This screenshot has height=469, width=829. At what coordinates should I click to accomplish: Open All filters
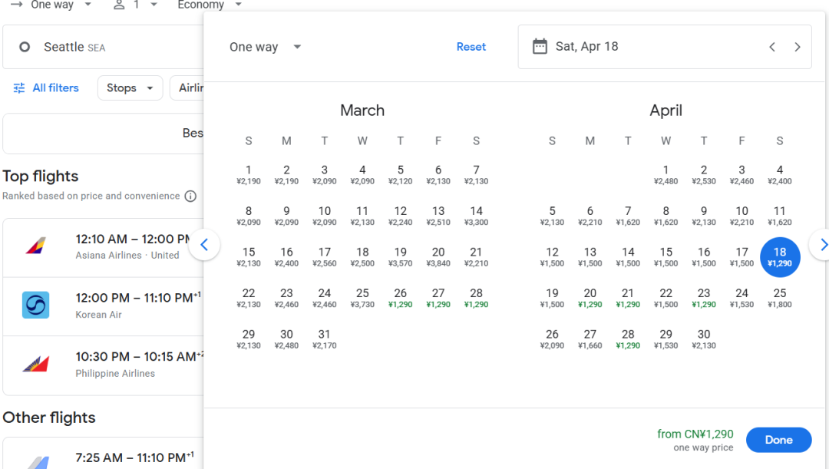pos(46,88)
